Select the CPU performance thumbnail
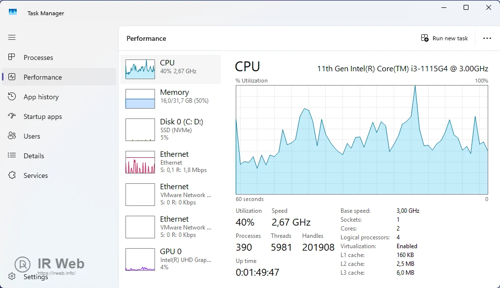Image resolution: width=500 pixels, height=288 pixels. tap(140, 69)
